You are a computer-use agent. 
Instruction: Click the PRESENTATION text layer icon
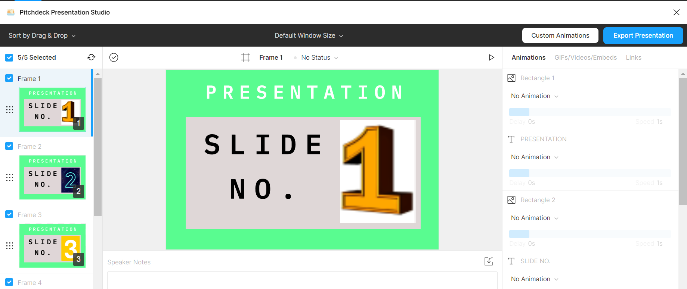[x=511, y=139]
